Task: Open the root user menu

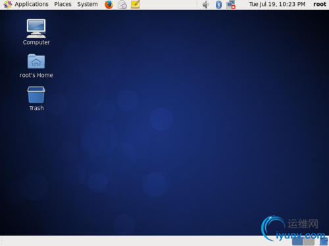Action: [320, 5]
